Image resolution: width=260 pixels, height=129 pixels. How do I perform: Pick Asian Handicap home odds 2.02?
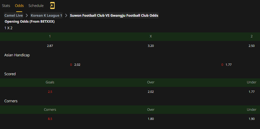(x=77, y=65)
